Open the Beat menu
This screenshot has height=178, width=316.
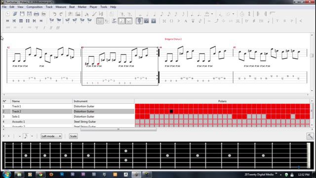(72, 7)
